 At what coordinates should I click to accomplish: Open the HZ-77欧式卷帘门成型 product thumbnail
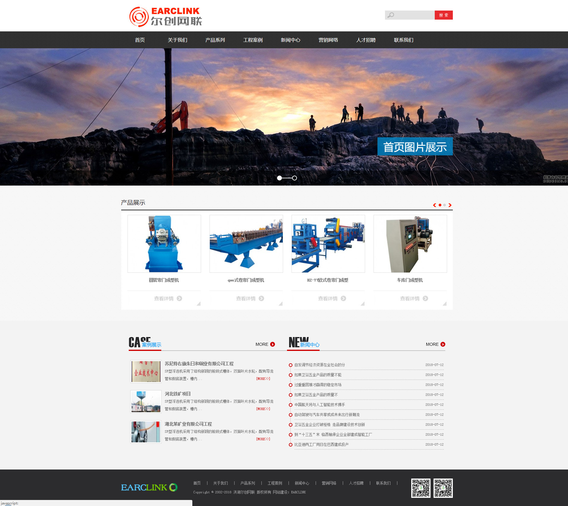328,244
